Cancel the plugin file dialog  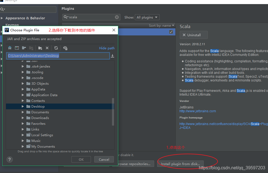click(x=104, y=159)
